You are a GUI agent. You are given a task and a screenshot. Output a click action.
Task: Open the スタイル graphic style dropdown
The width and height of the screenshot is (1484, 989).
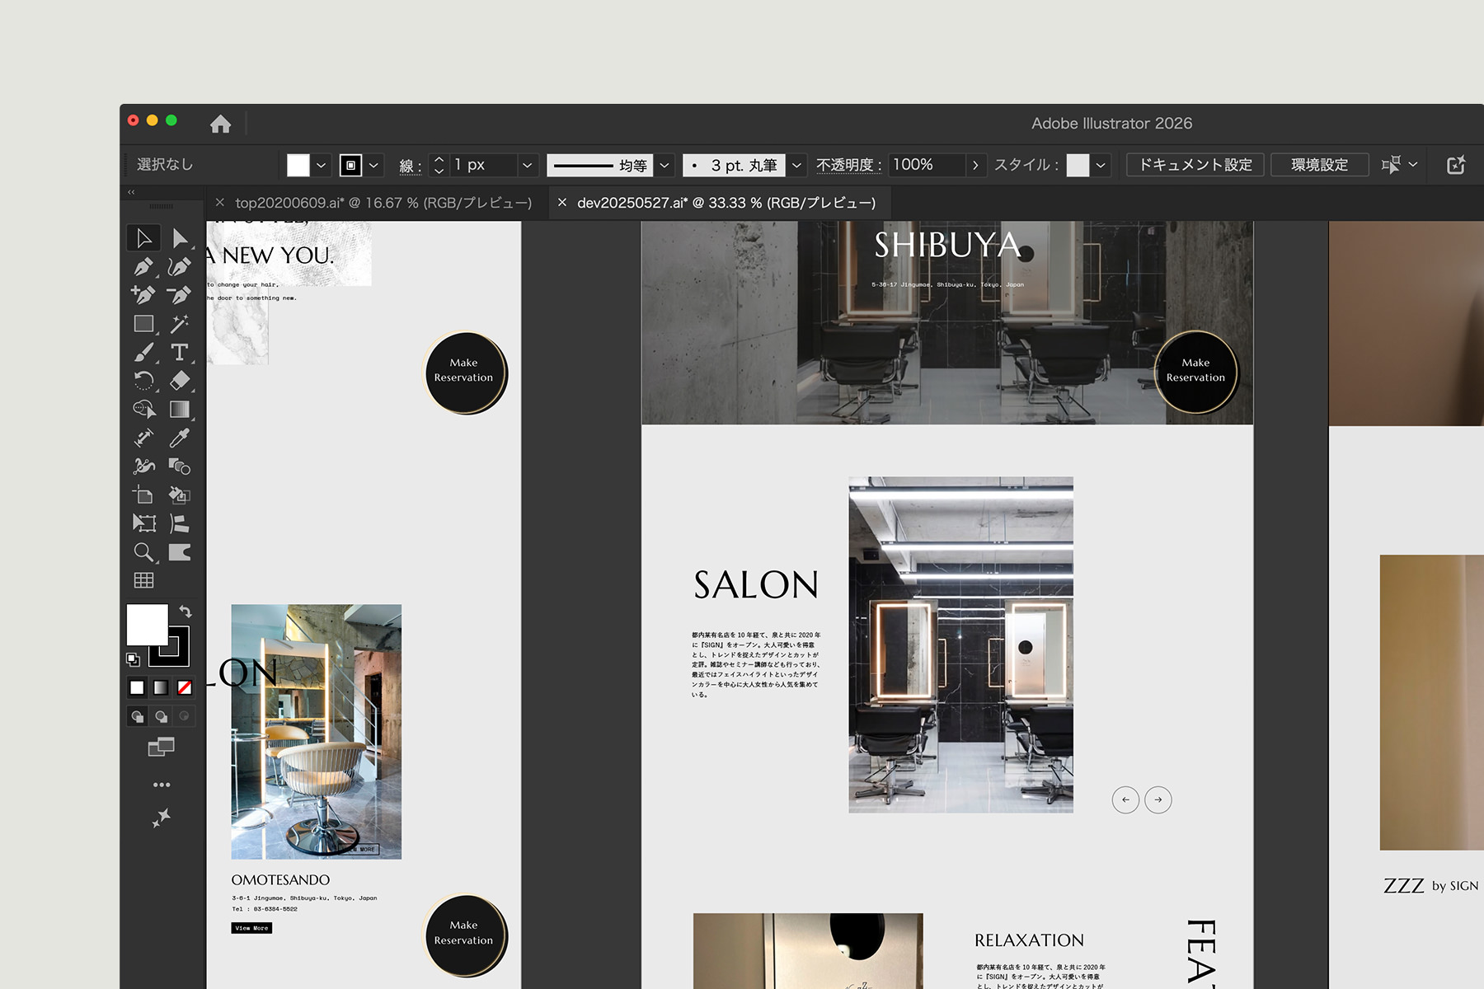point(1101,165)
